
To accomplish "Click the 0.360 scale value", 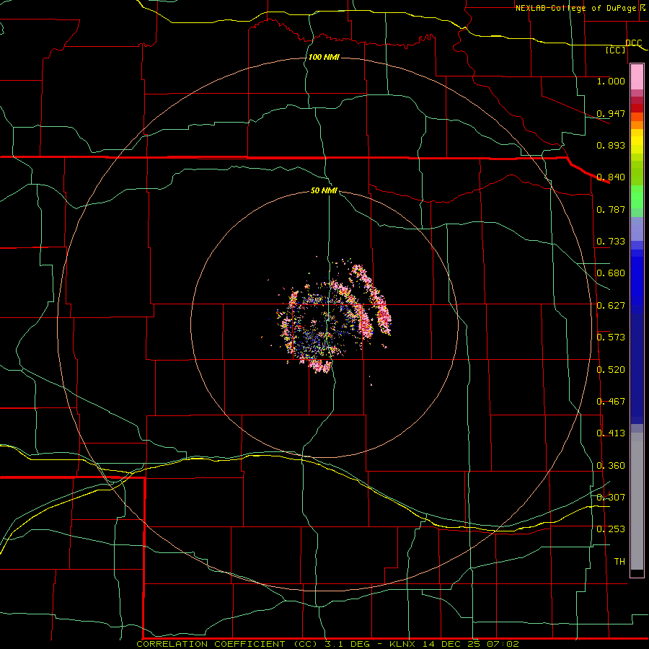I will (x=611, y=466).
